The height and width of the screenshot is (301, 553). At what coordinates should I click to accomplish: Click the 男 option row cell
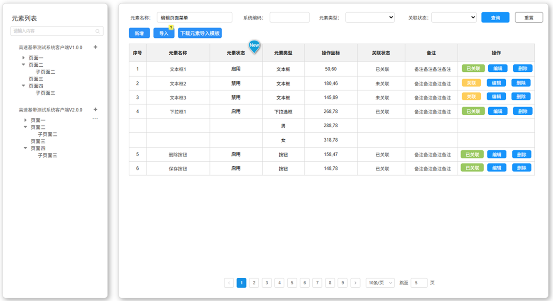(284, 126)
